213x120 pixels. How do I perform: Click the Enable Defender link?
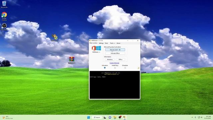(114, 63)
